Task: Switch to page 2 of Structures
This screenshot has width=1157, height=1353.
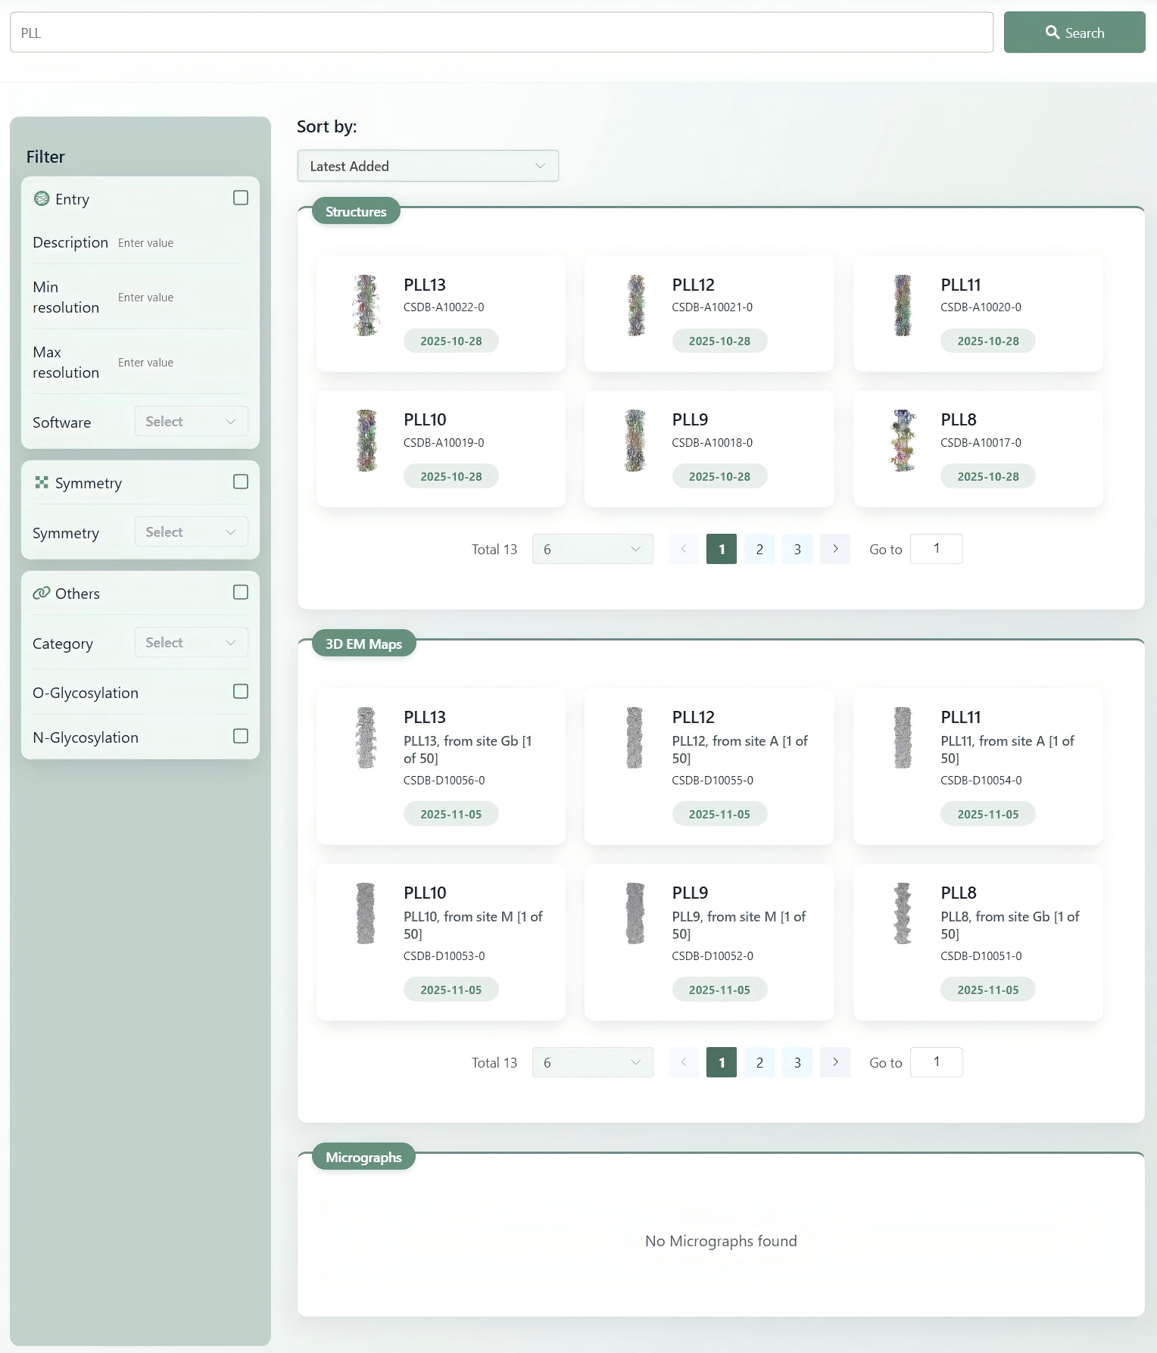Action: click(x=759, y=549)
